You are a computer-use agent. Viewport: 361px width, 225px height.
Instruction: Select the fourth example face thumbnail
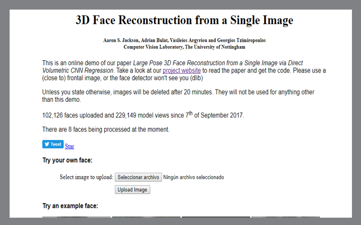(x=285, y=217)
